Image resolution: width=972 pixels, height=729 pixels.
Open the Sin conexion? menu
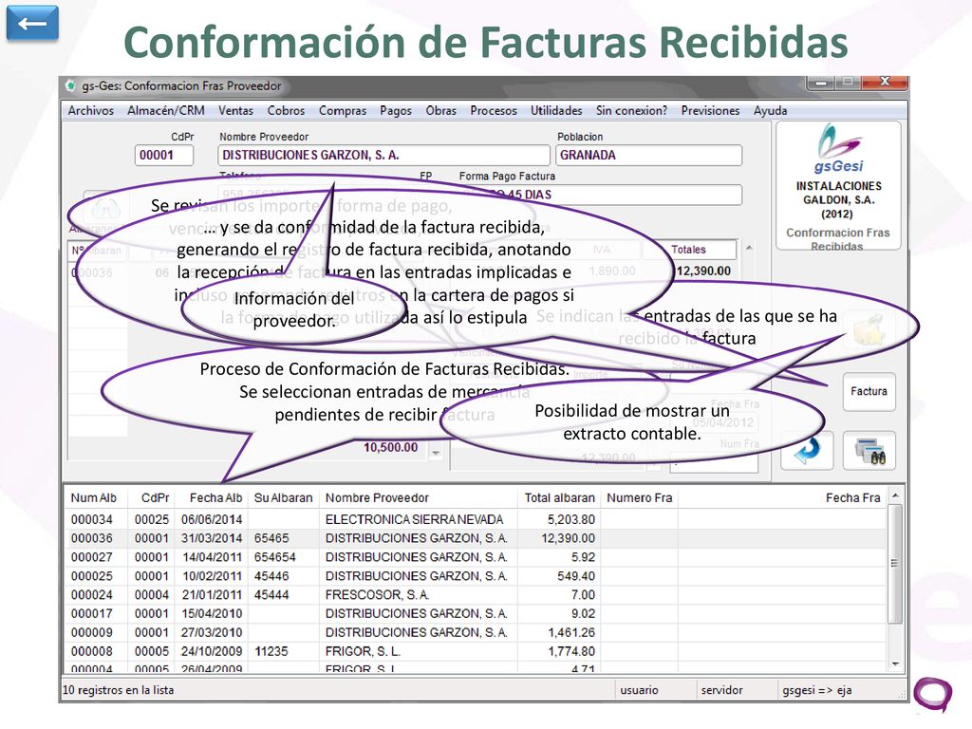click(631, 110)
